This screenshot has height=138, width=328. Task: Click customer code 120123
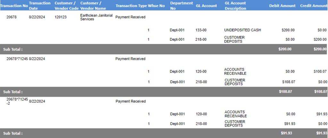click(x=61, y=17)
